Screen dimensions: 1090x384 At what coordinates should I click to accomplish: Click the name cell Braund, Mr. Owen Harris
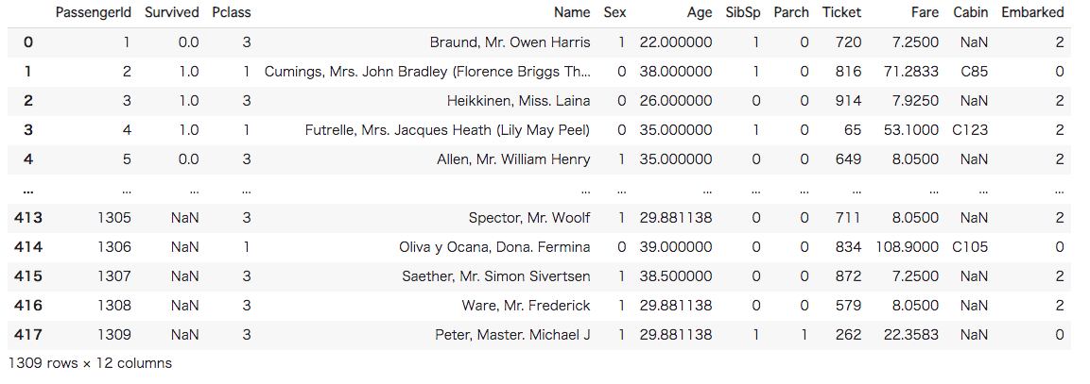510,42
